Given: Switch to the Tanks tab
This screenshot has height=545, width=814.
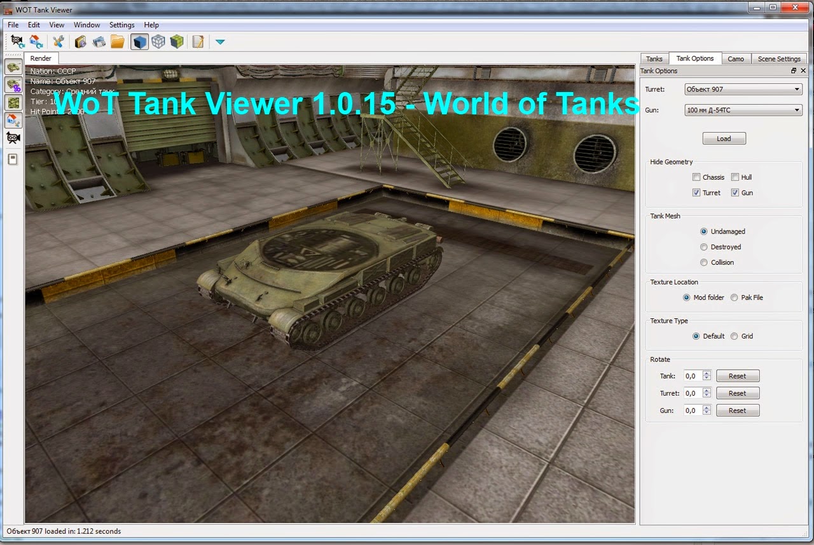Looking at the screenshot, I should click(x=654, y=58).
